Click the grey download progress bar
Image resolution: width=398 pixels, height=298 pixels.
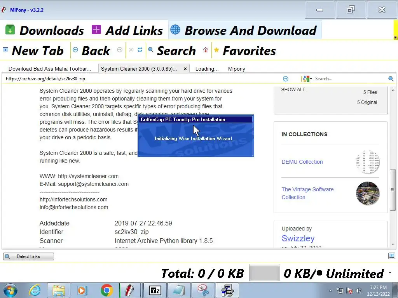click(x=264, y=273)
